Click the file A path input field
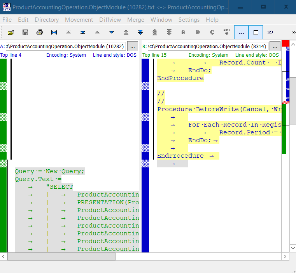 65,47
